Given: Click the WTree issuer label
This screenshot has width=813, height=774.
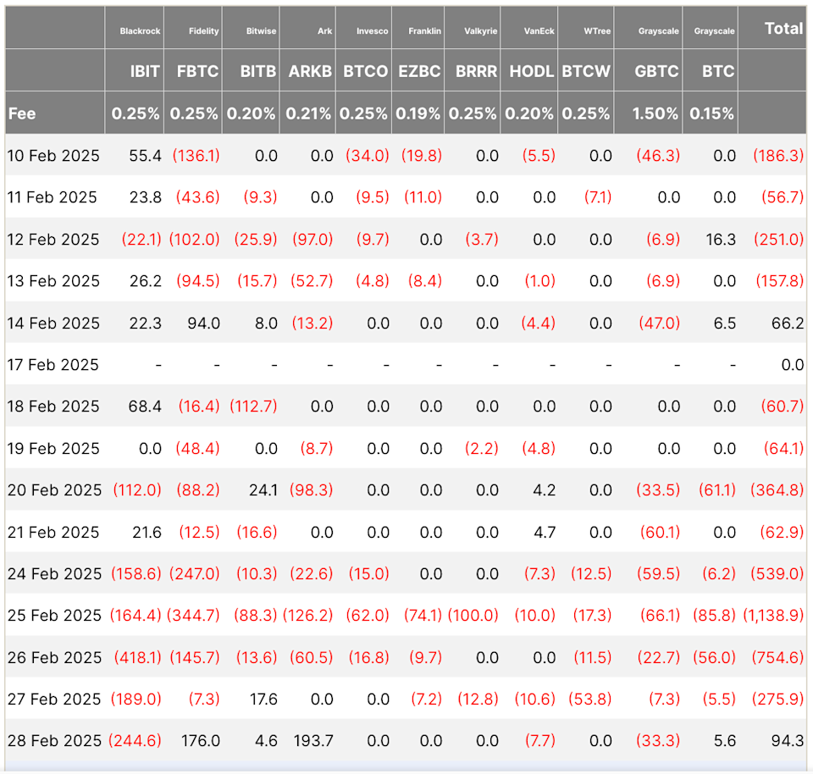Looking at the screenshot, I should pyautogui.click(x=597, y=31).
